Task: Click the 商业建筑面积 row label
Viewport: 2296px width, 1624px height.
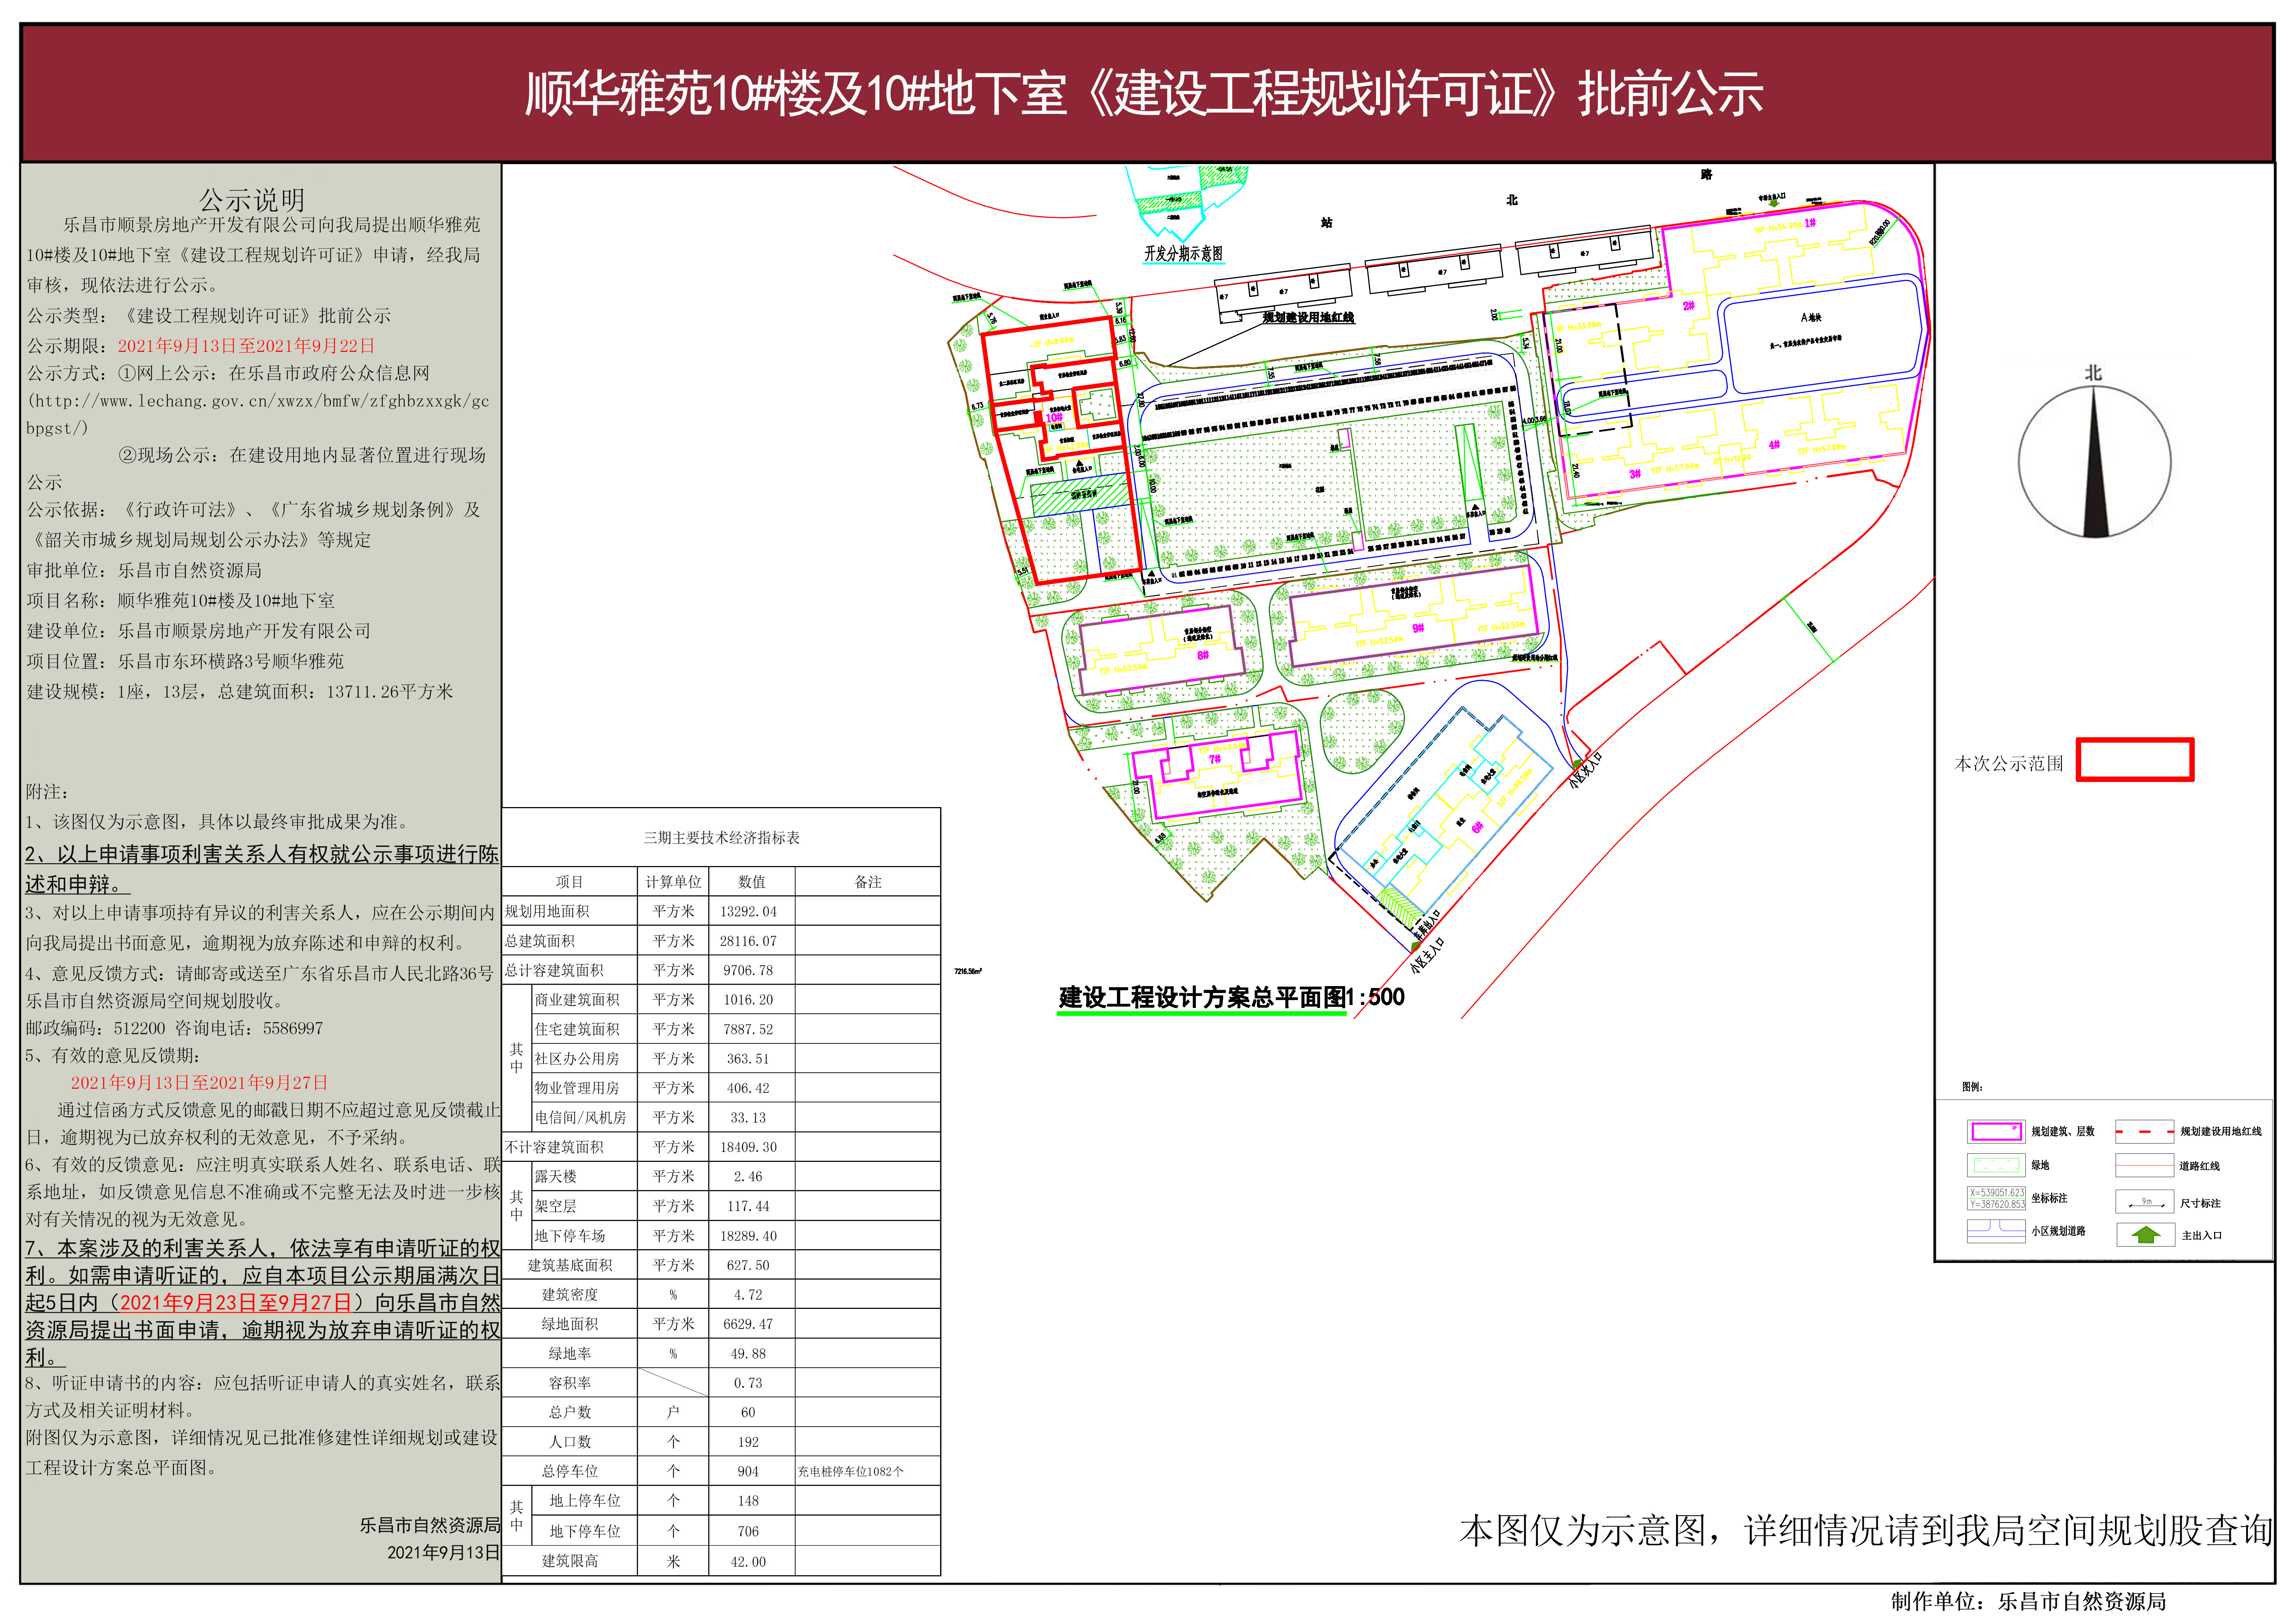Action: pos(577,1000)
